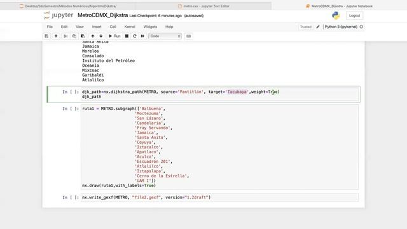
Task: Rename notebook via MetroCDMX_Dijkstra title
Action: [103, 15]
